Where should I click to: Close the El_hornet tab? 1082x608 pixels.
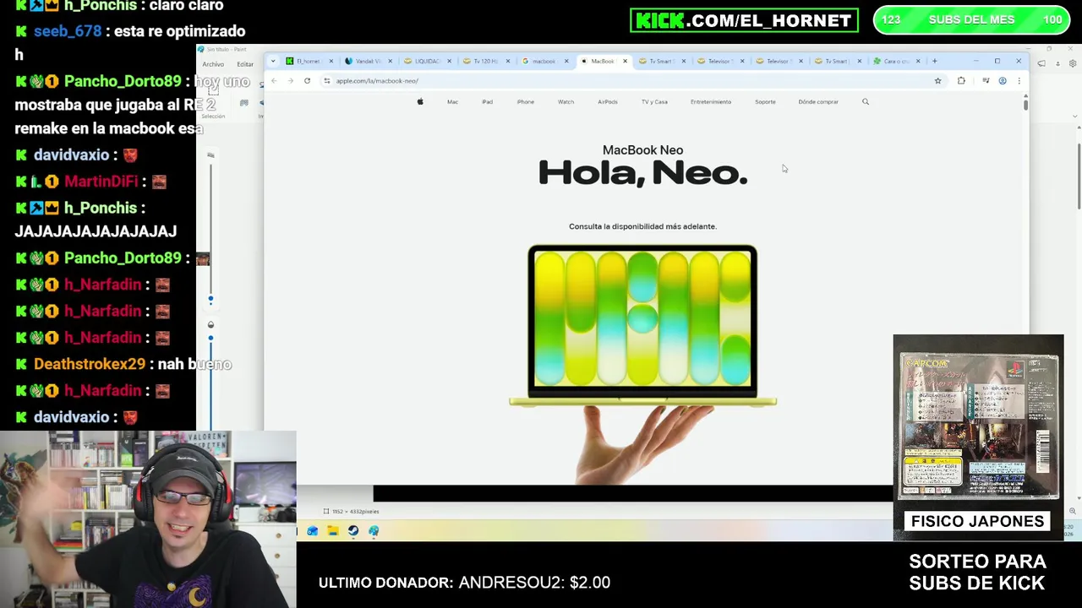(331, 61)
